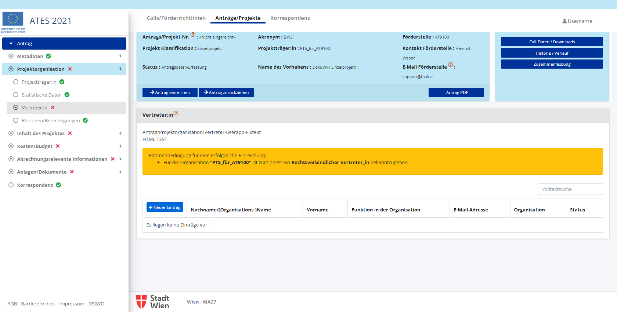This screenshot has height=312, width=617.
Task: Expand the Inhalt des Projektes chevron
Action: [x=120, y=133]
